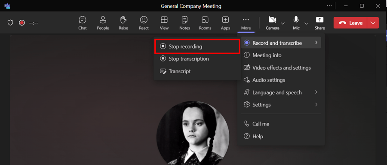Open breakout Rooms
The image size is (387, 165).
(205, 23)
